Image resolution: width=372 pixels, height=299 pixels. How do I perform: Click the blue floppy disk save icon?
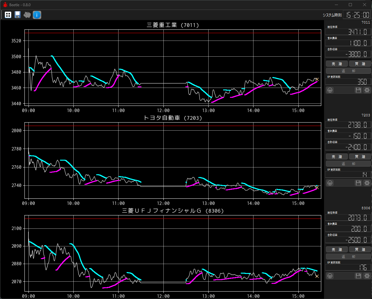pos(18,15)
